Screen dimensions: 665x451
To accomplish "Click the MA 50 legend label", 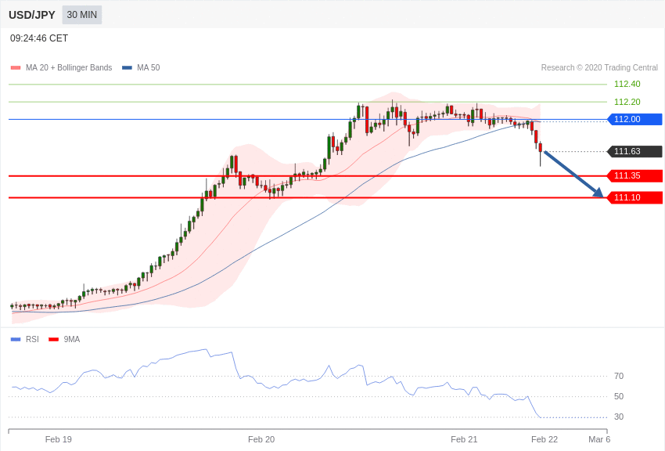I will (x=149, y=67).
